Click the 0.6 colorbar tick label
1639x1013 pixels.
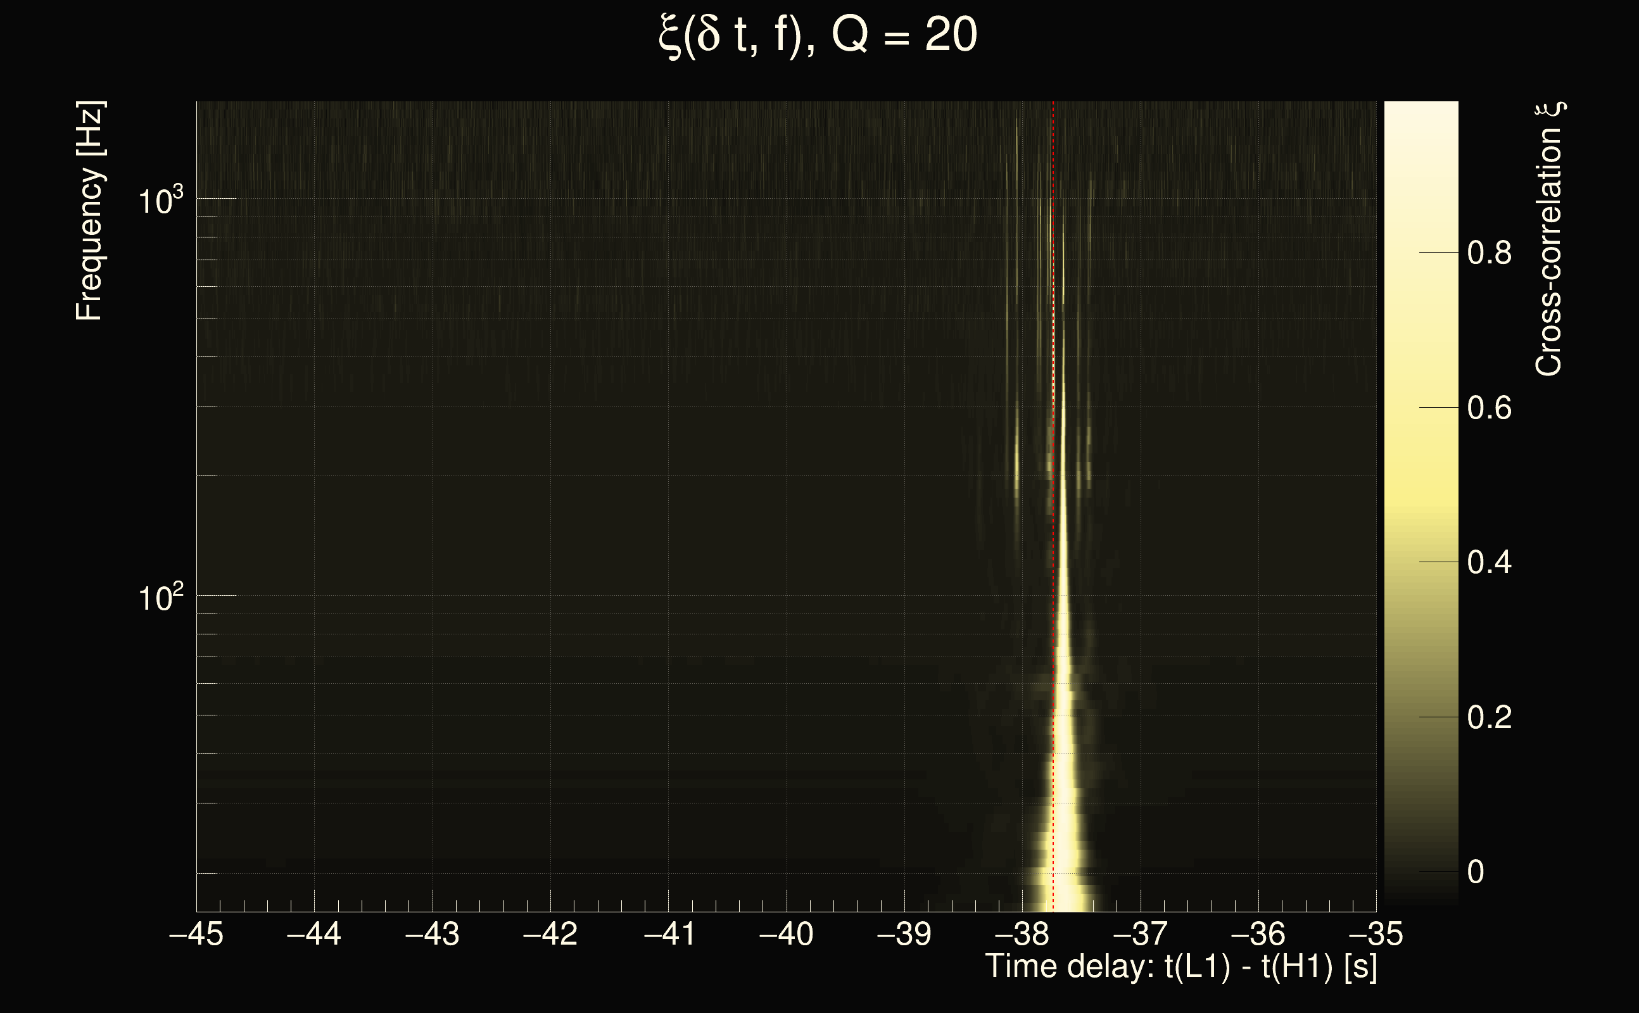click(x=1489, y=408)
